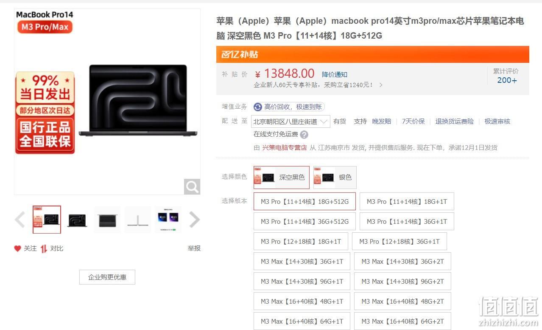Screen dimensions: 542x330
Task: Choose M3 Max【14+30核】96G+1T version
Action: 302,281
